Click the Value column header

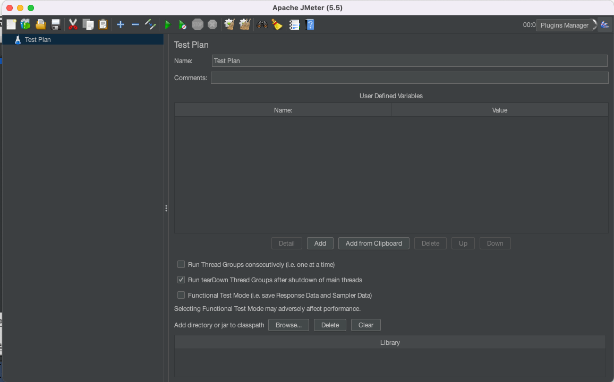pos(500,110)
